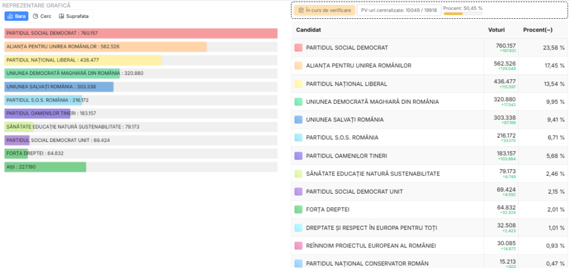
Task: Click the Voturi column header
Action: pos(496,30)
